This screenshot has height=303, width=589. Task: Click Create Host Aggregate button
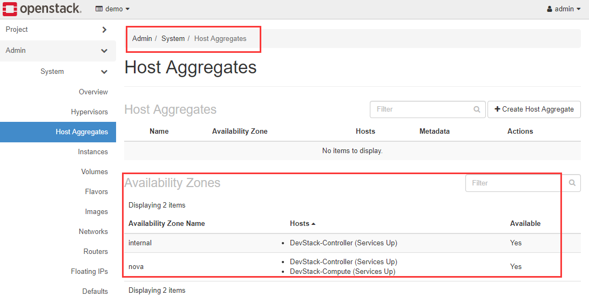pos(534,109)
